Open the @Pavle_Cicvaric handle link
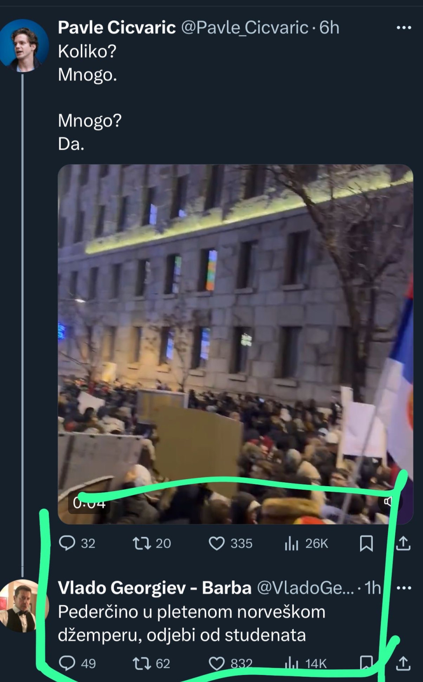This screenshot has width=423, height=682. pyautogui.click(x=244, y=28)
